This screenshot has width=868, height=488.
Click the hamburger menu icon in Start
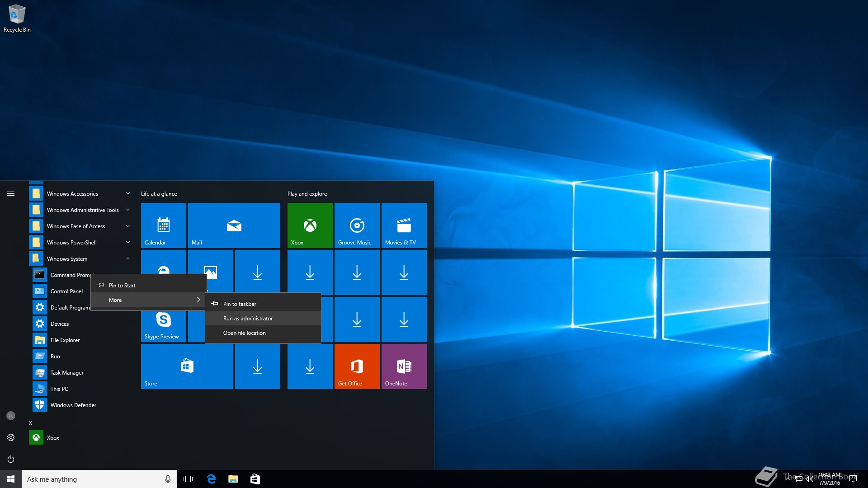(x=11, y=194)
